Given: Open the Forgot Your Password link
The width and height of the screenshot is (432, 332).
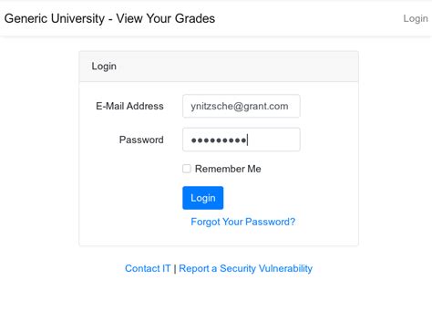Looking at the screenshot, I should pyautogui.click(x=242, y=222).
